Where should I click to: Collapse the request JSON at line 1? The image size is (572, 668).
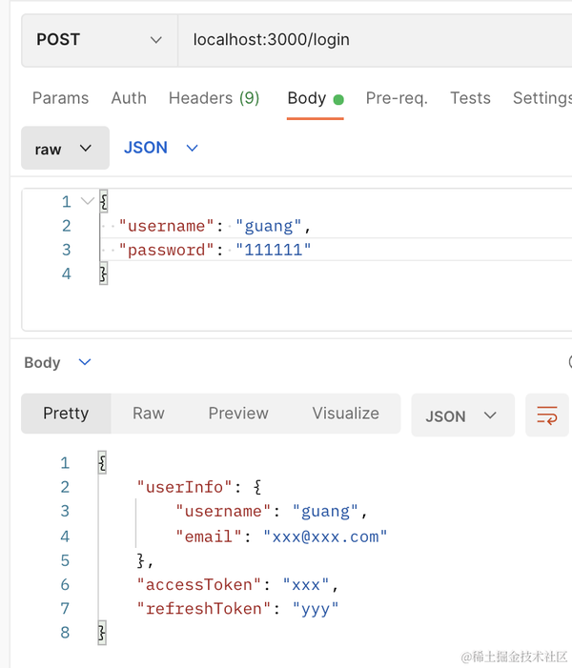click(x=88, y=201)
